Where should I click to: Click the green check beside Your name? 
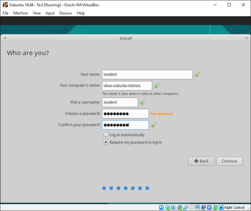197,75
